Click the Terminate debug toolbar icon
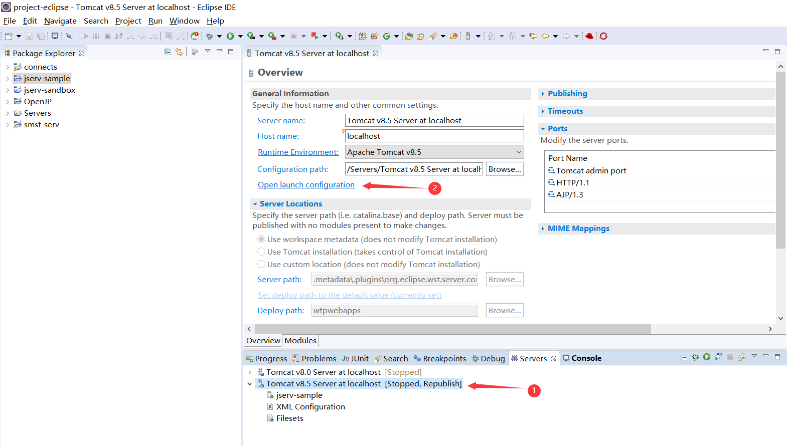This screenshot has height=446, width=787. pos(107,36)
